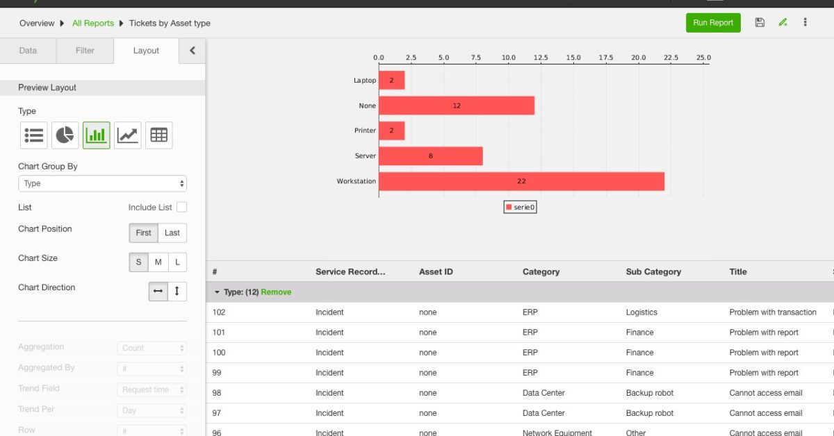834x436 pixels.
Task: Click the edit pencil icon
Action: point(782,22)
